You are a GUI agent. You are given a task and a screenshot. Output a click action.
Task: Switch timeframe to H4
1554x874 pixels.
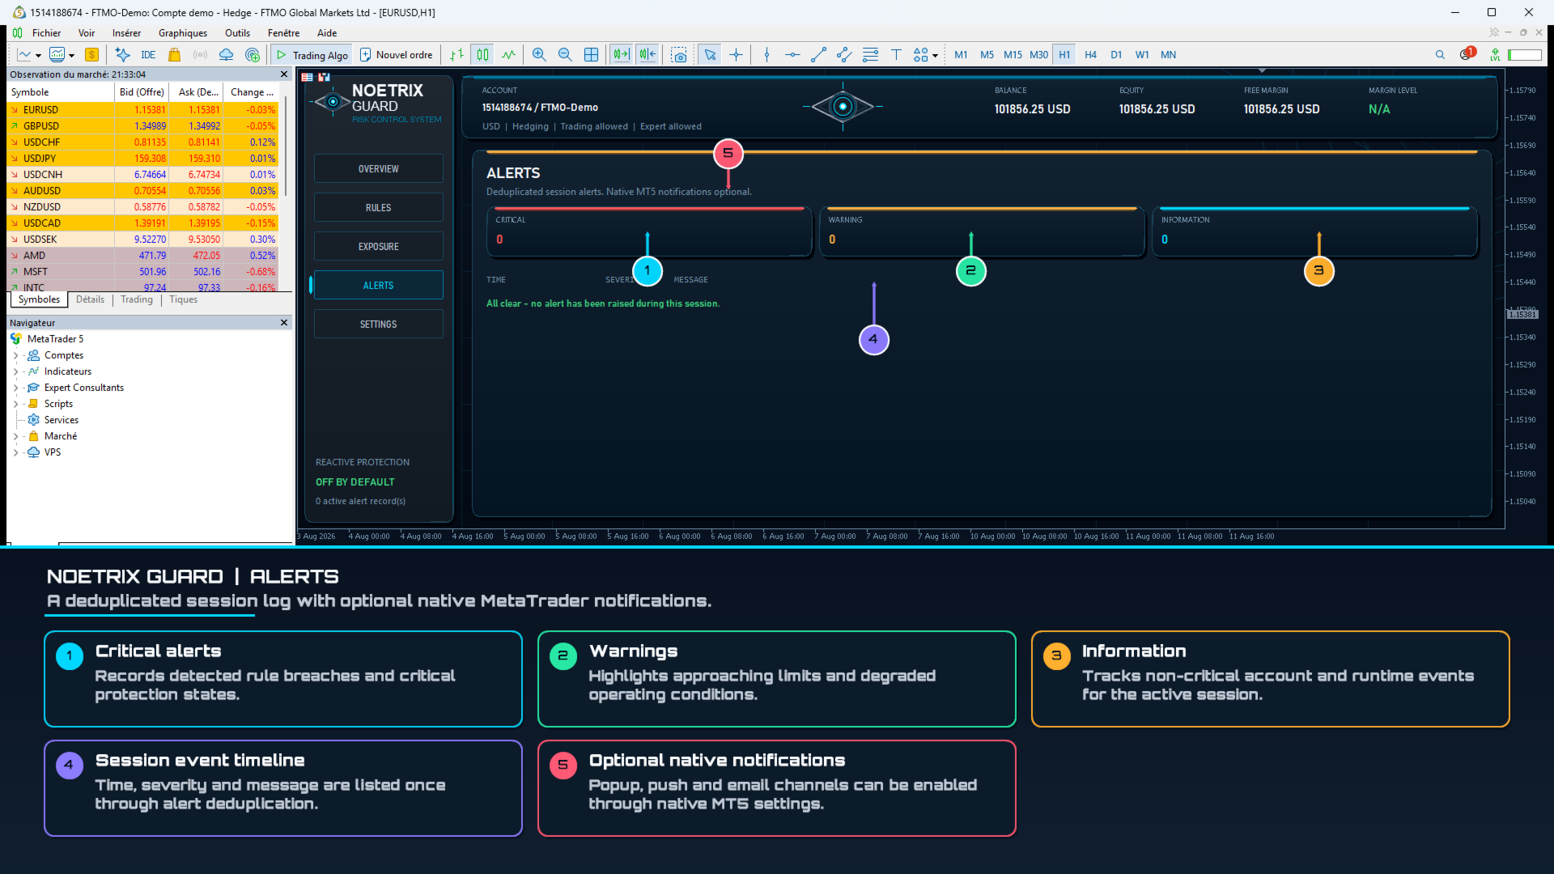(x=1090, y=55)
